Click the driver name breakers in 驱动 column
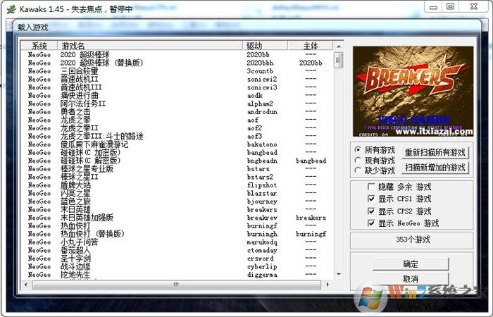Viewport: 493px width, 317px height. coord(262,210)
